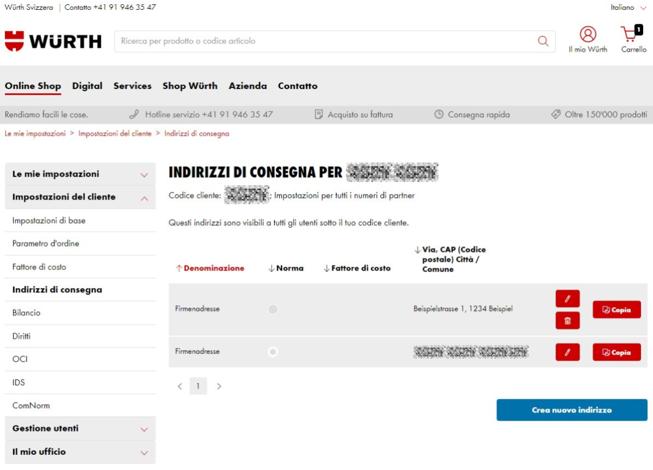Open the Digital menu item
The height and width of the screenshot is (470, 653).
(87, 86)
